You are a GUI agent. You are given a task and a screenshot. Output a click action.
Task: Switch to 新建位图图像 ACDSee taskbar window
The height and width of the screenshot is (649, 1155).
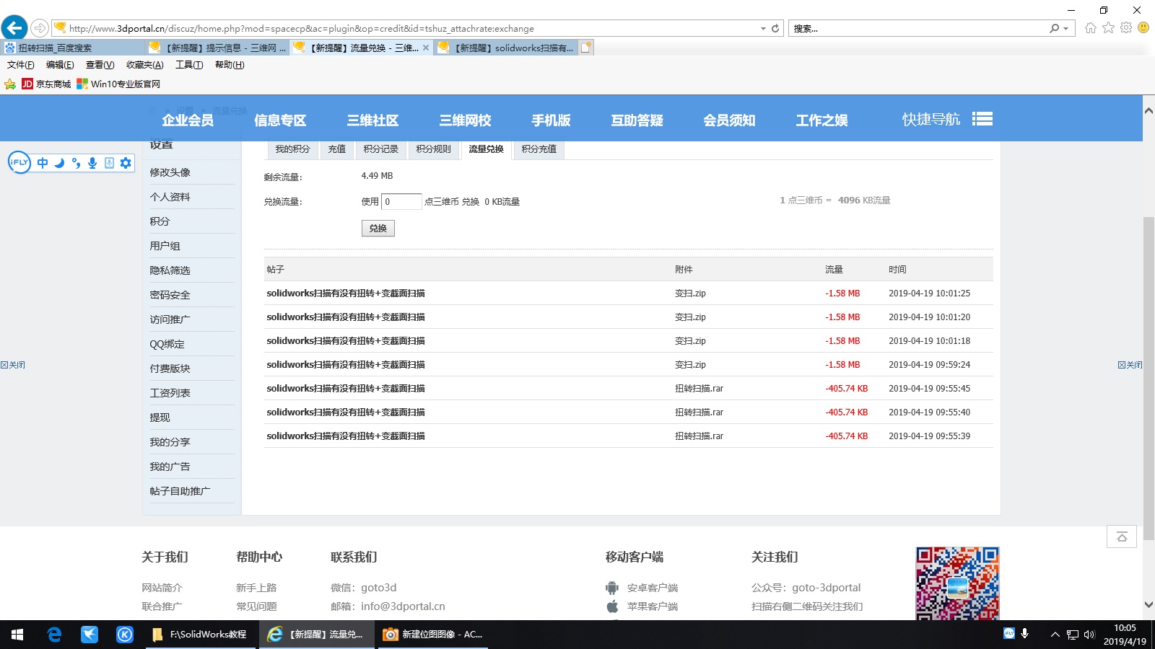433,635
